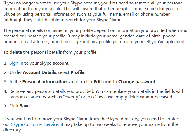Screen dimensions: 189x139
Task: Click the list number 1 marker
Action: tap(6, 63)
